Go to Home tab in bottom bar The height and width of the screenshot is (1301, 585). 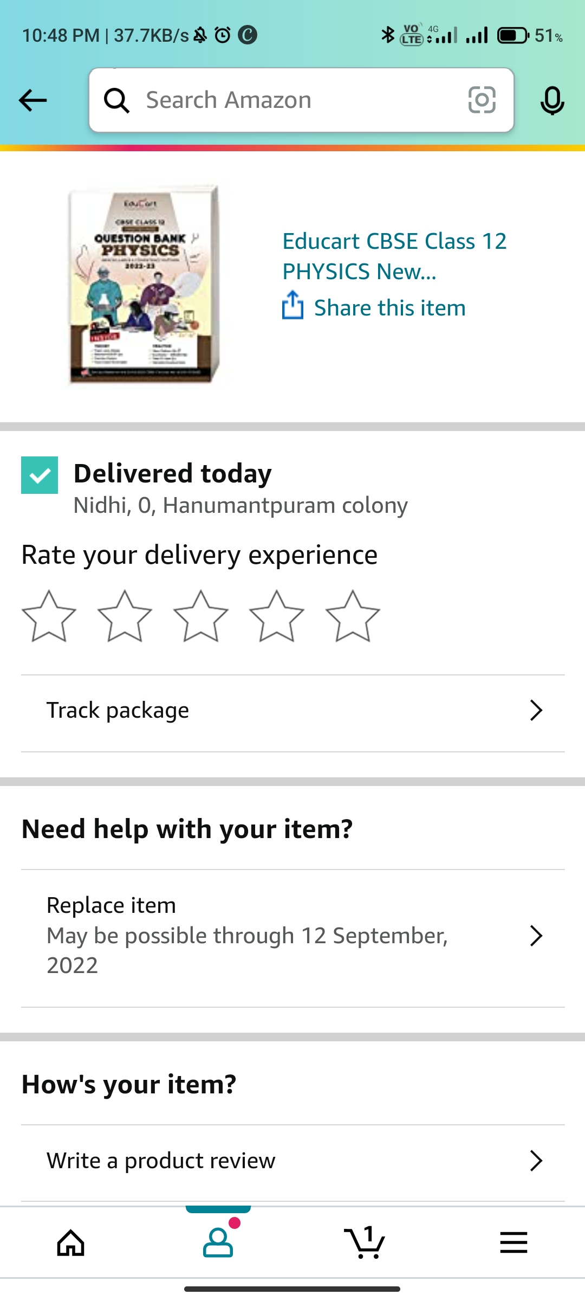click(x=71, y=1242)
